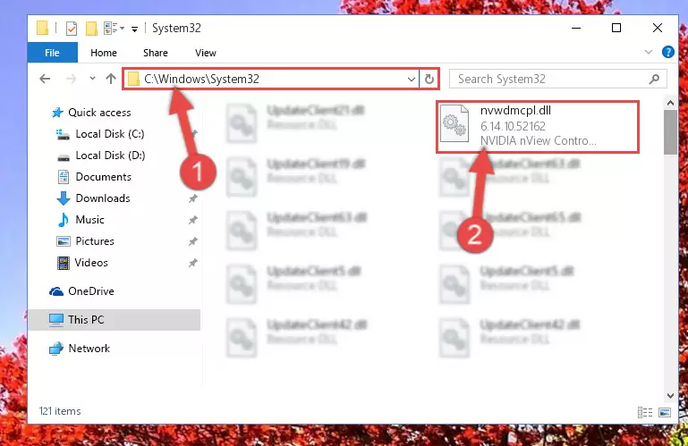Select Quick access in the navigation pane
The image size is (688, 446).
click(91, 113)
